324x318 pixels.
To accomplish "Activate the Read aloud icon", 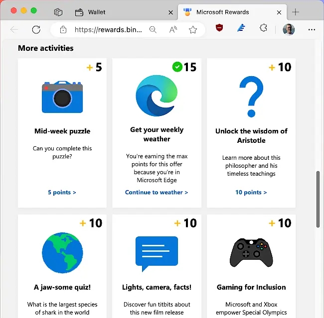I will click(173, 30).
